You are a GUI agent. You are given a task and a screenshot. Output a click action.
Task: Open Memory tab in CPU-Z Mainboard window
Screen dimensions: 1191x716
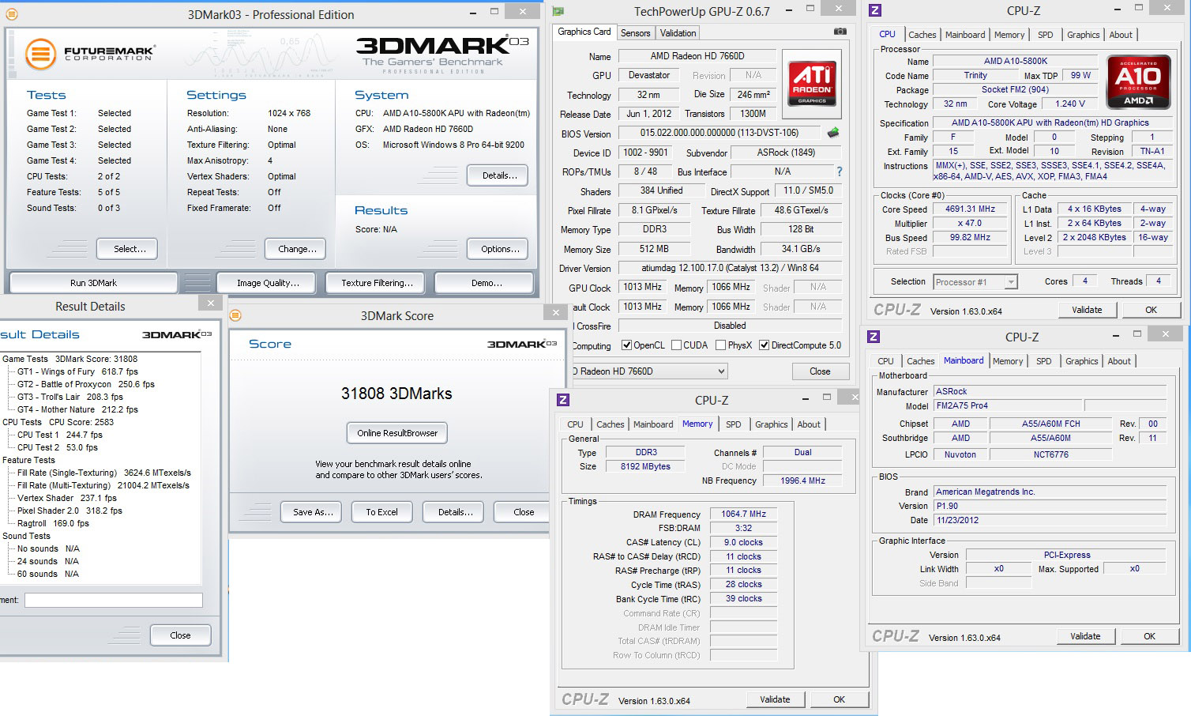1008,361
